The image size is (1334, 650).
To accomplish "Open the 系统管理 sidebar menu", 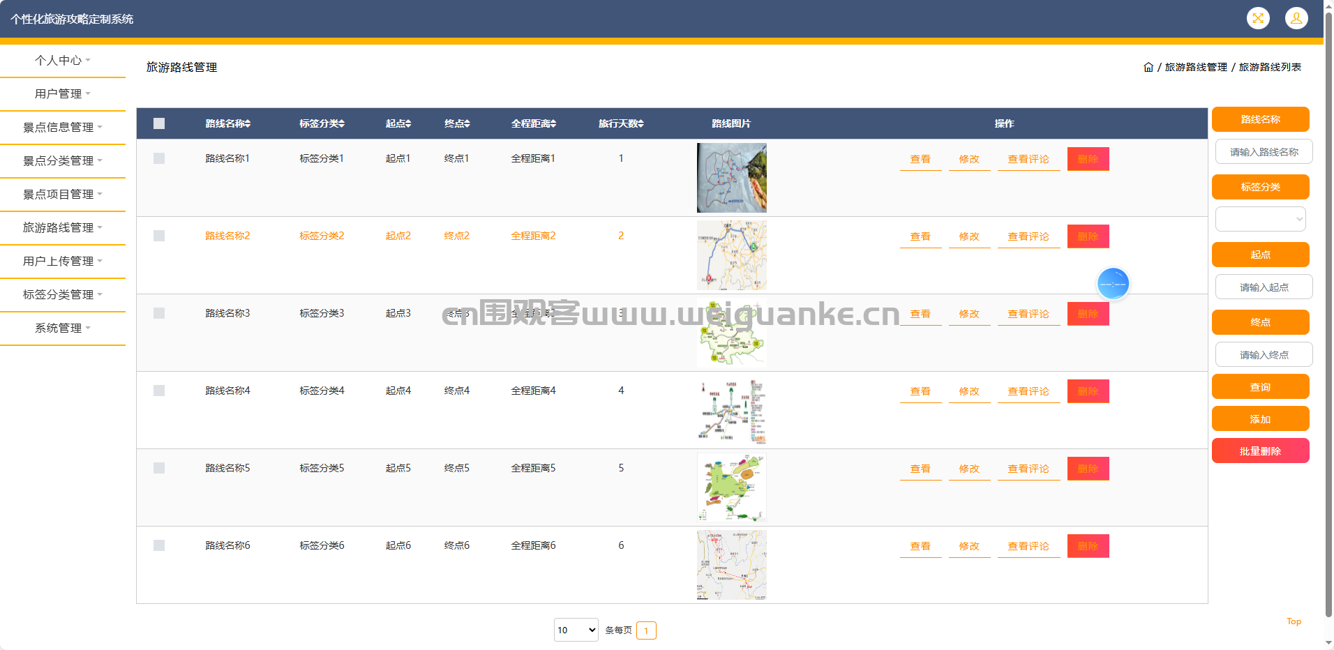I will click(x=63, y=328).
